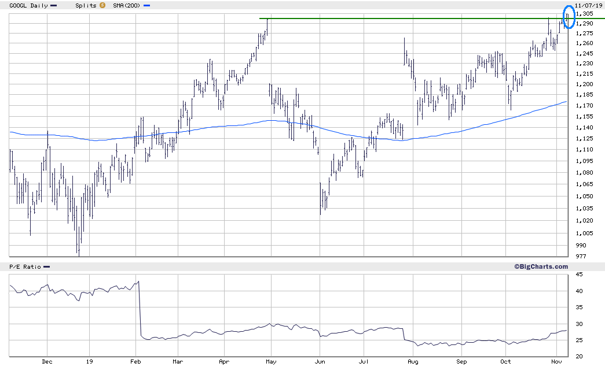
Task: Click the 1,260 price axis label
Action: (x=585, y=43)
